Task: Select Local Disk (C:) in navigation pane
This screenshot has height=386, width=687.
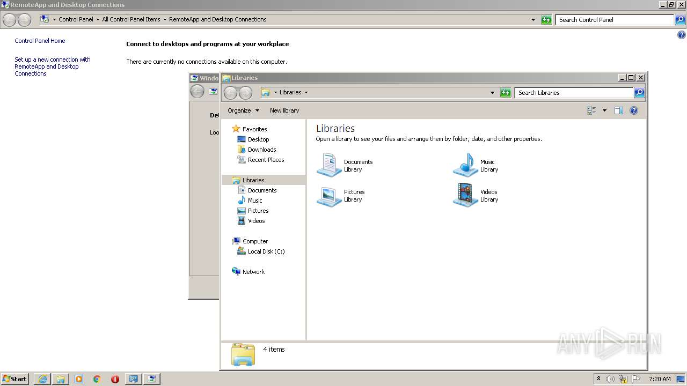Action: (x=266, y=251)
